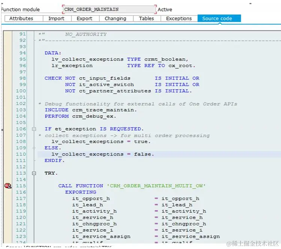Viewport: 281px width, 249px height.
Task: Click left 'it_opport_h' parameter on line 117
Action: [91, 199]
